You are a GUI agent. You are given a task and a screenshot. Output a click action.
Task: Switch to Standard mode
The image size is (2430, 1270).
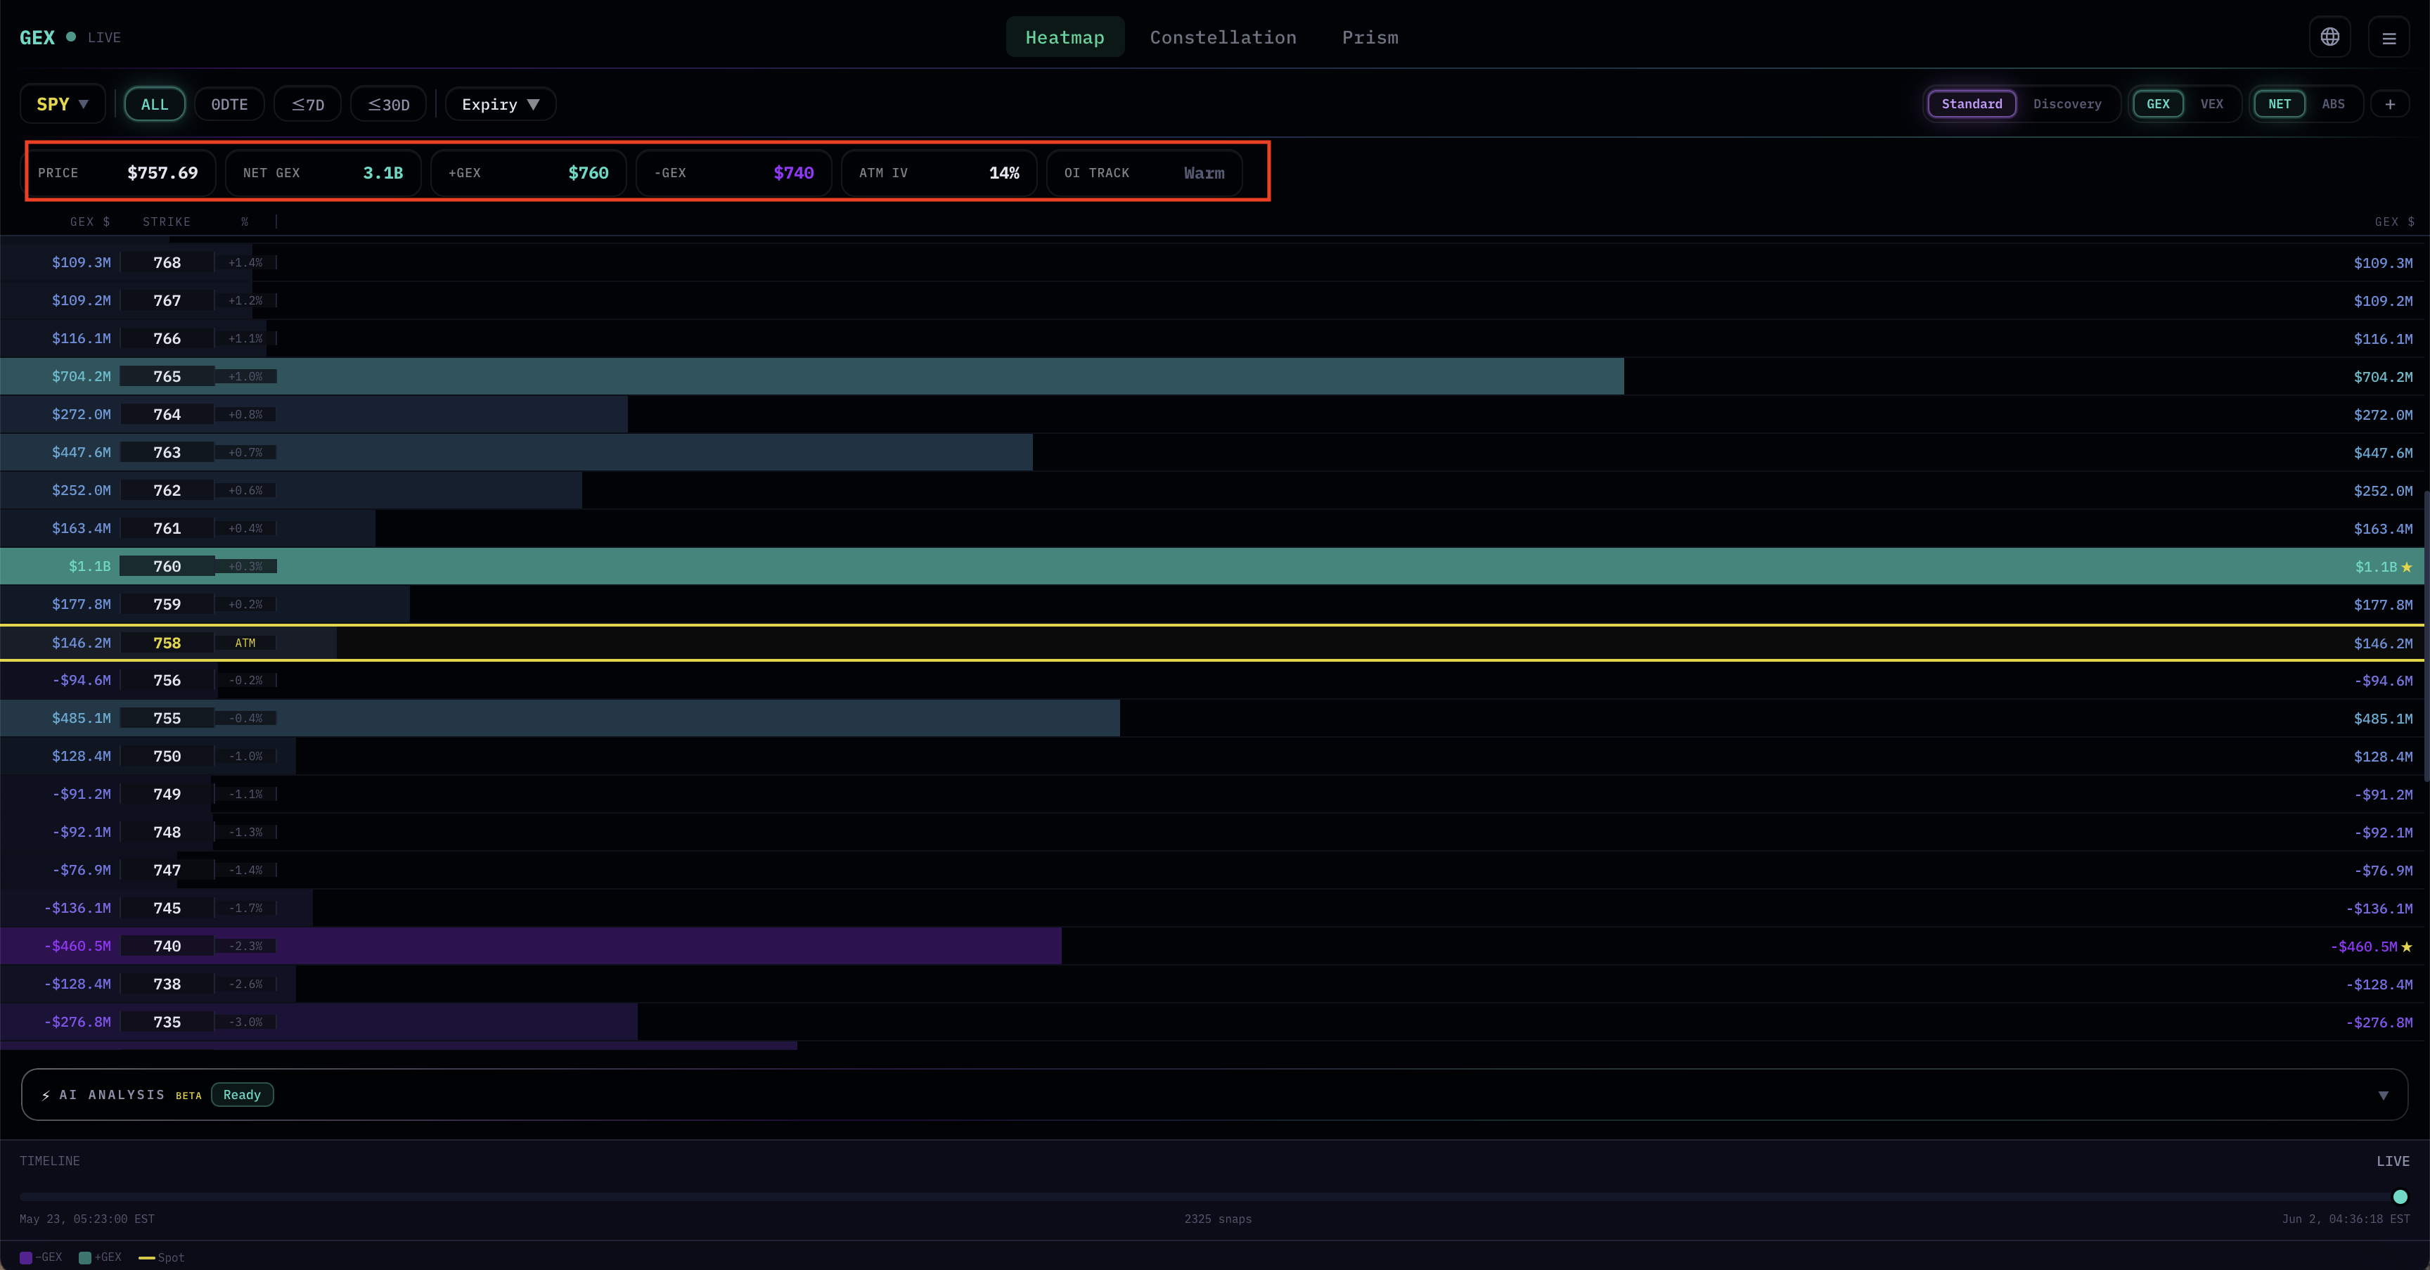click(x=1972, y=104)
